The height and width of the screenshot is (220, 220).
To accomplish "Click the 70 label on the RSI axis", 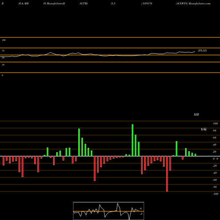I will [x=3, y=51].
